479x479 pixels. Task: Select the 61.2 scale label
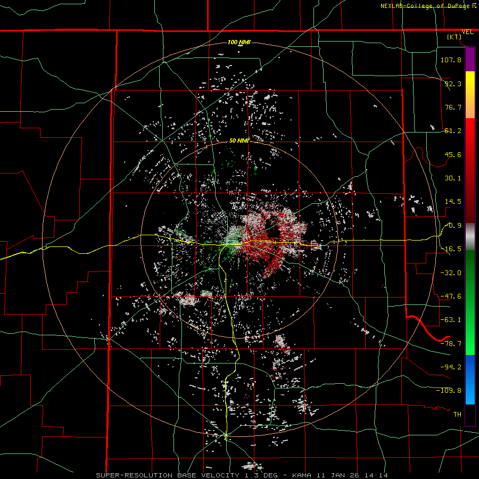click(453, 131)
